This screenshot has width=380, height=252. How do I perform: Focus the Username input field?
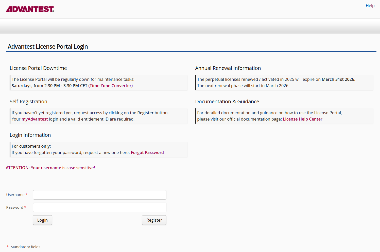pyautogui.click(x=99, y=195)
